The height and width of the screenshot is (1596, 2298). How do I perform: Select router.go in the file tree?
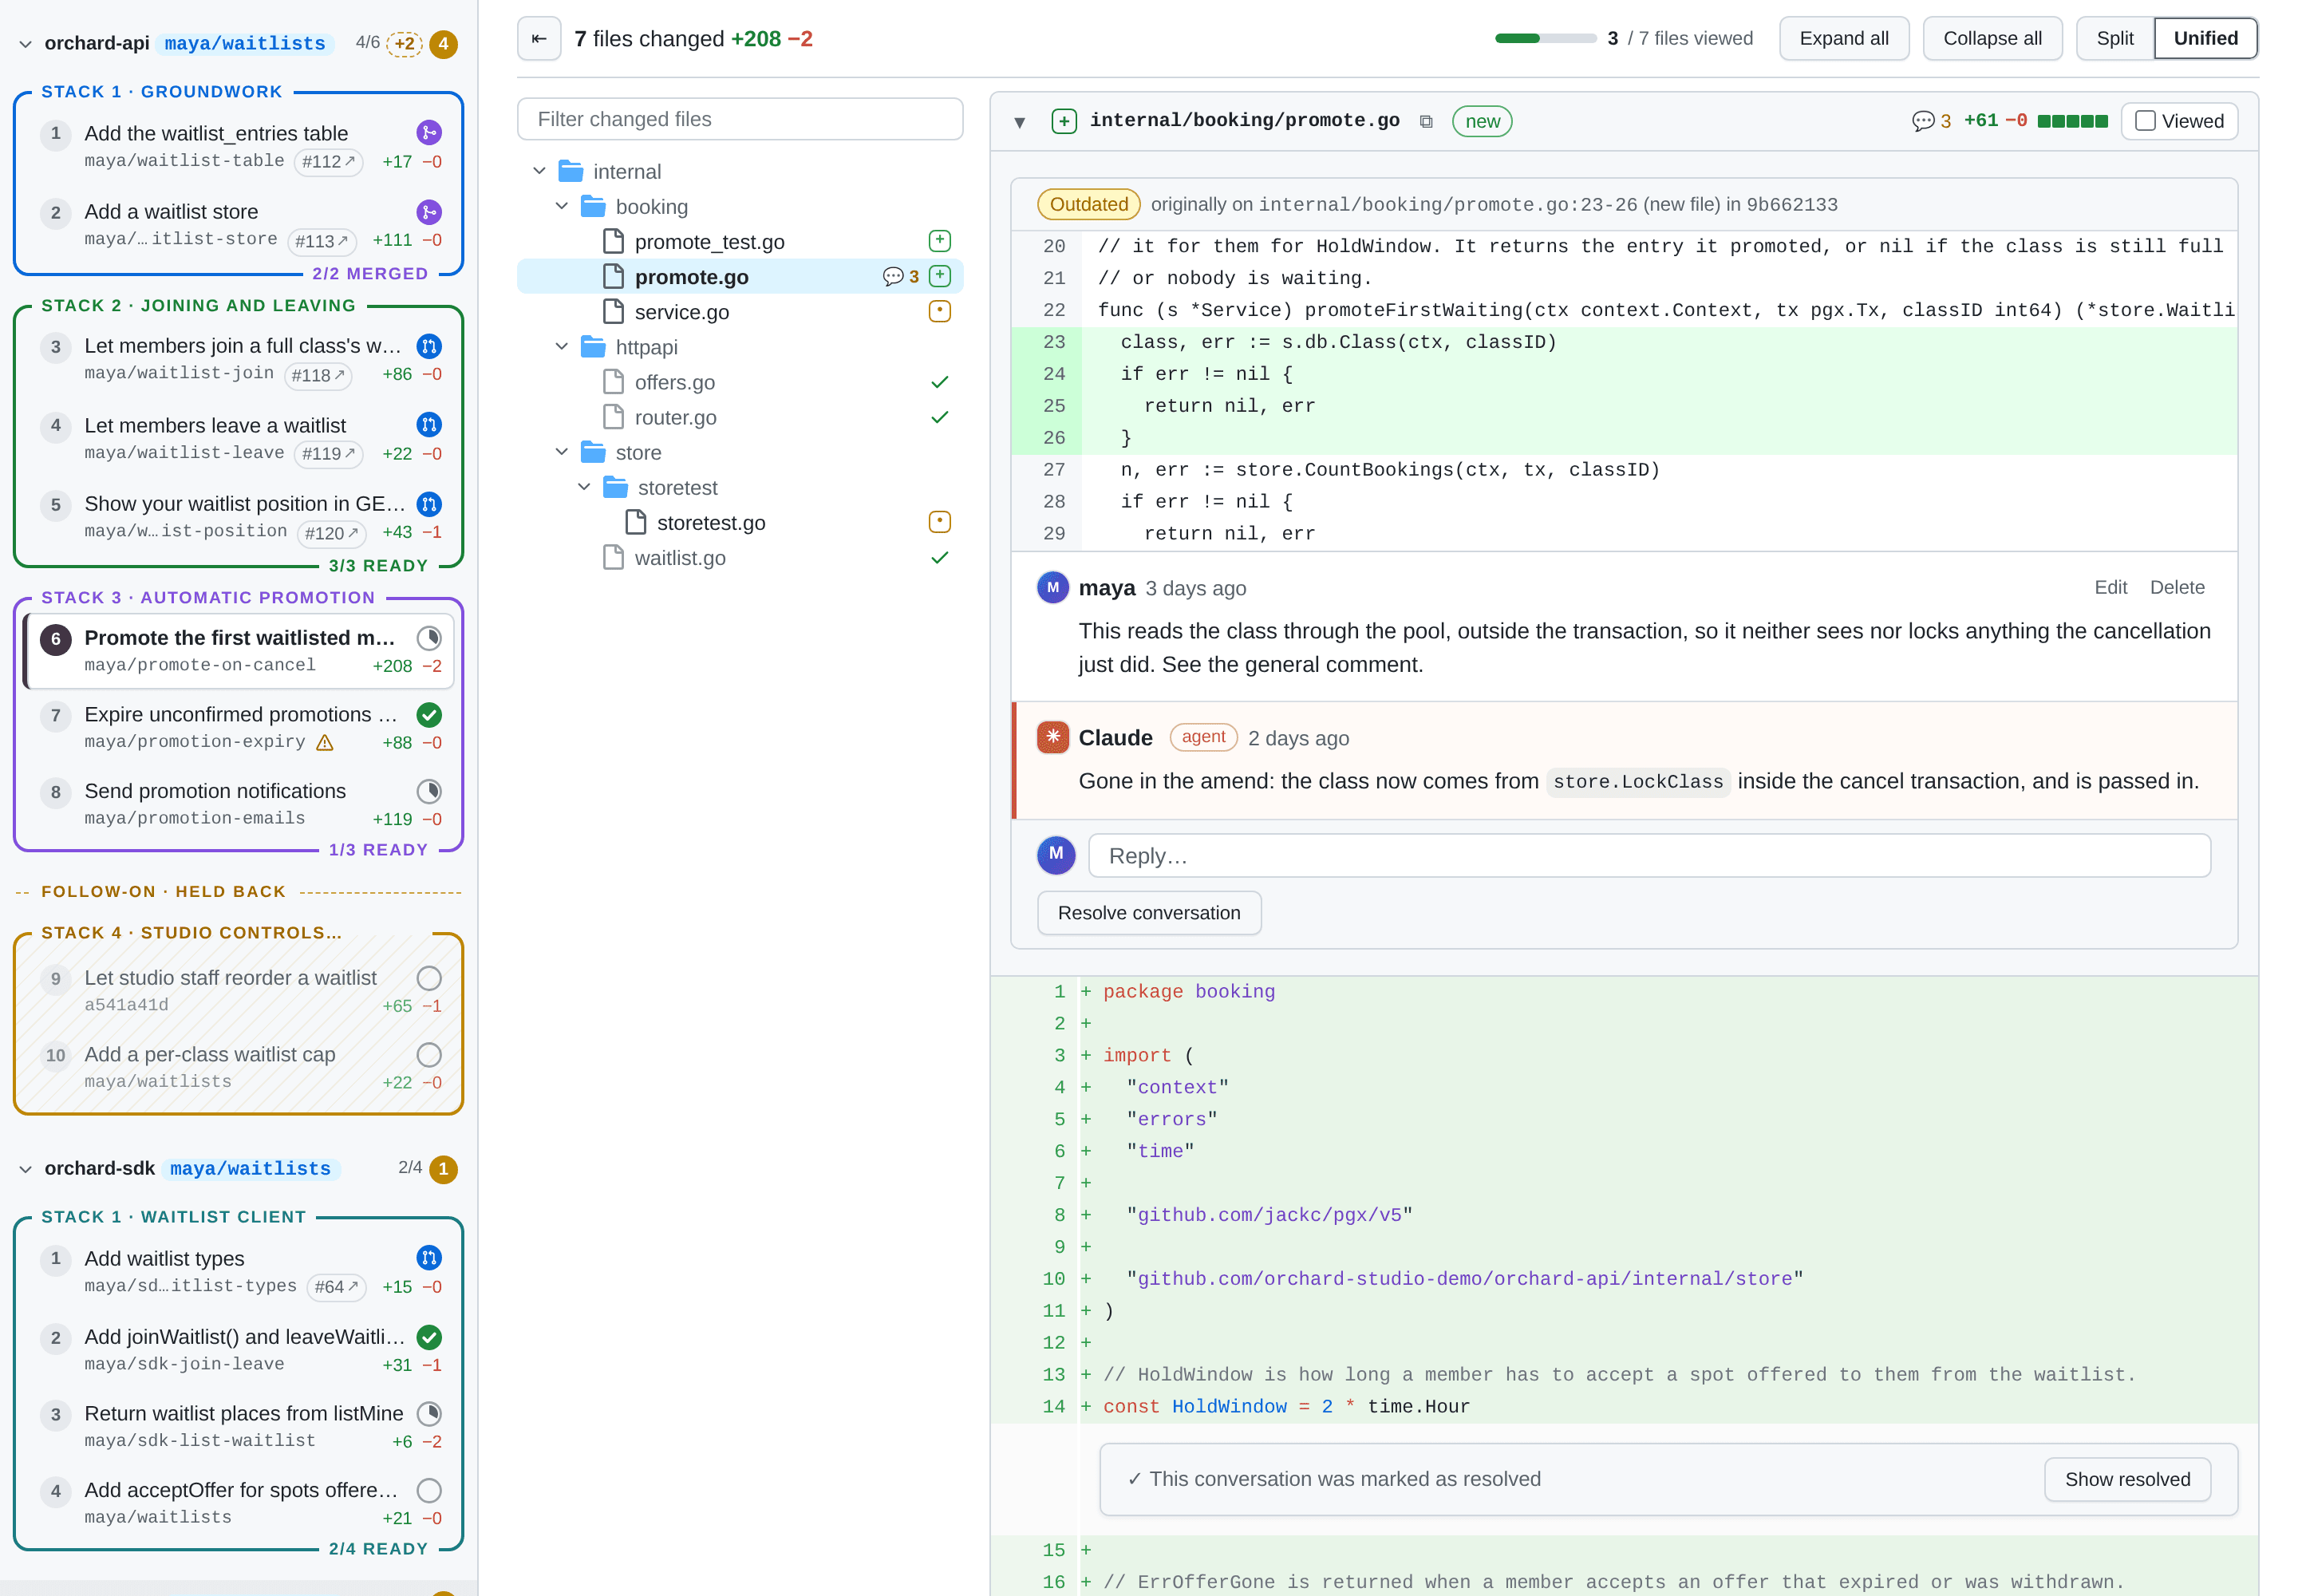pyautogui.click(x=740, y=417)
